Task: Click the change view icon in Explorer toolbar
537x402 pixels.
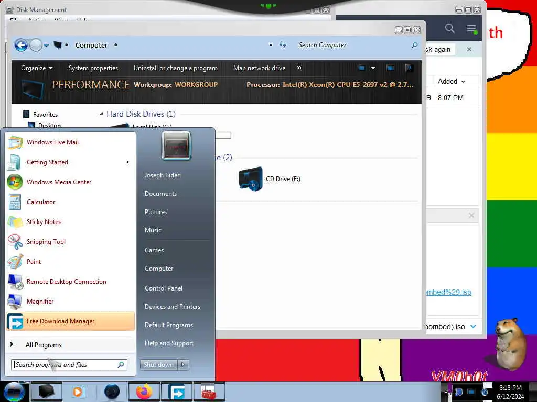Action: (361, 68)
